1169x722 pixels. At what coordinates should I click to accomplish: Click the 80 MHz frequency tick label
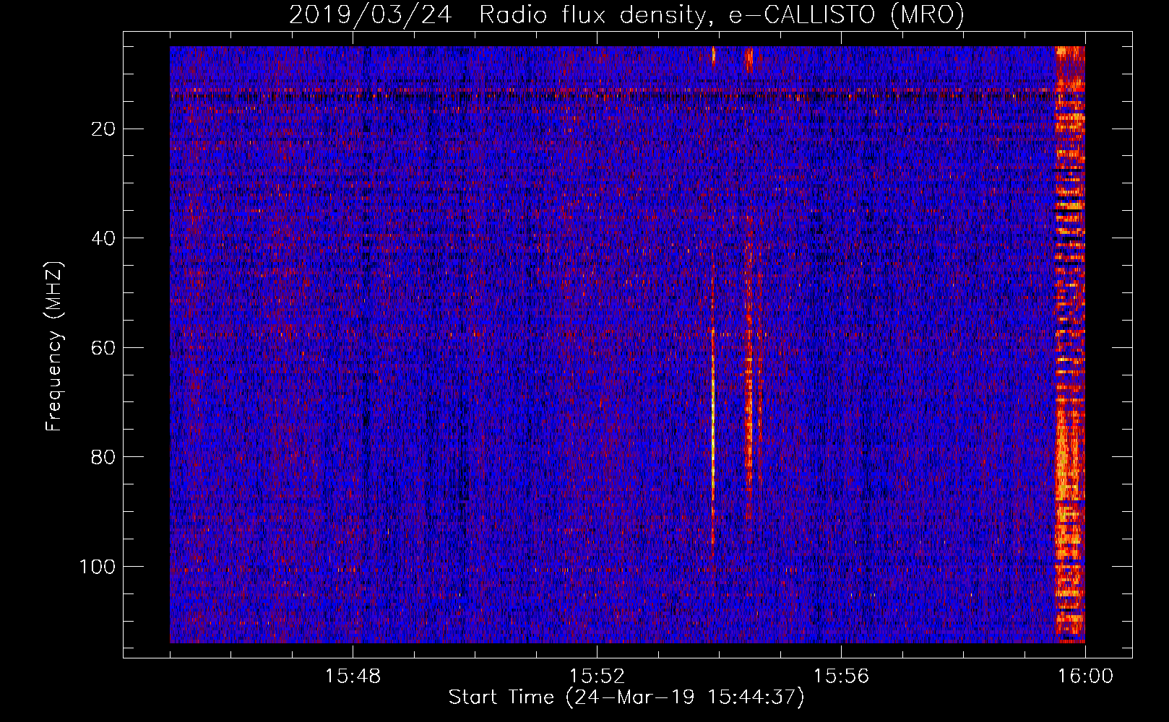(x=104, y=457)
